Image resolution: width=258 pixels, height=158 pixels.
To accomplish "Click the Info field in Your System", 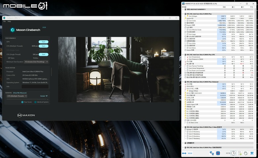I will click(35, 86).
